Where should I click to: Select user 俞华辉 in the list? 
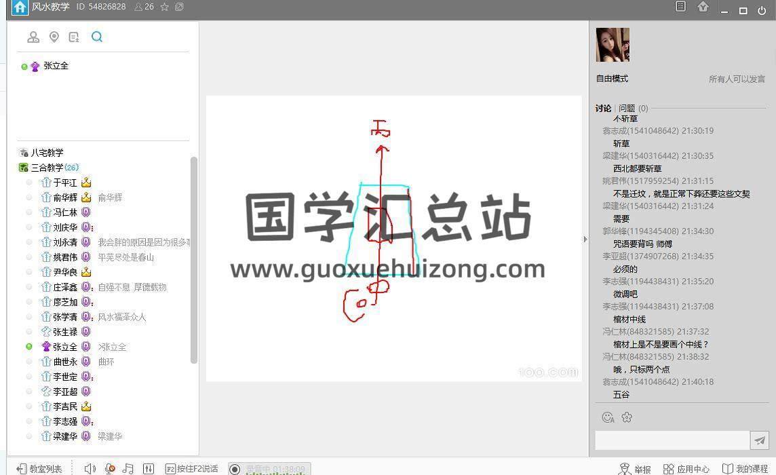pyautogui.click(x=65, y=197)
